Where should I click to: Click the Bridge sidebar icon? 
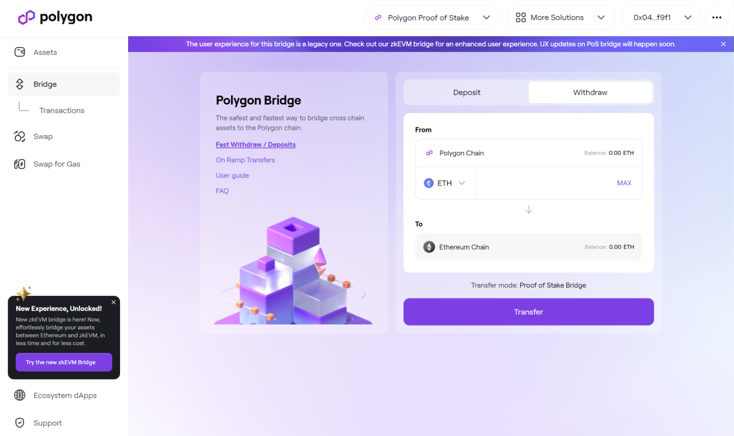(x=20, y=84)
